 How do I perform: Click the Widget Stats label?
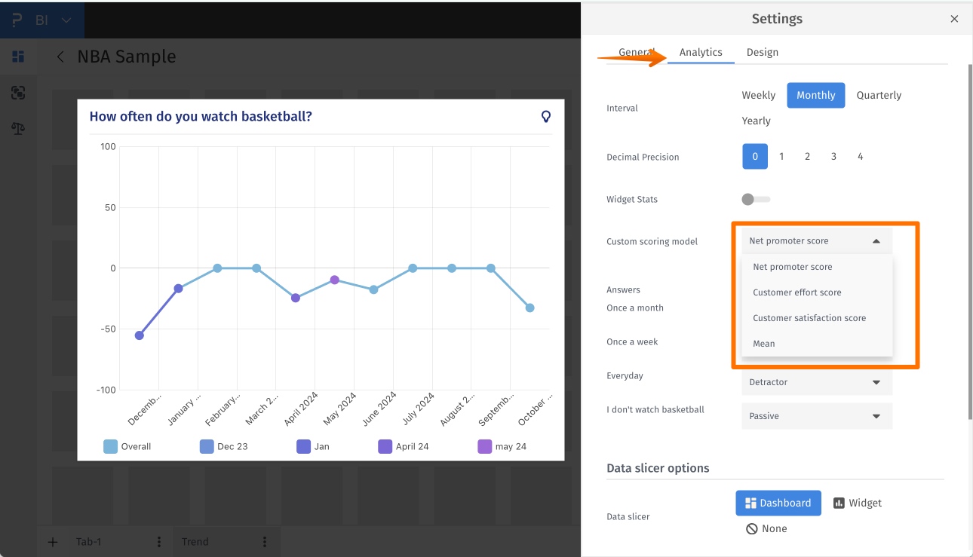tap(632, 200)
